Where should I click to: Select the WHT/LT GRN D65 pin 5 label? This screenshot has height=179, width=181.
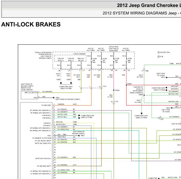click(x=67, y=114)
